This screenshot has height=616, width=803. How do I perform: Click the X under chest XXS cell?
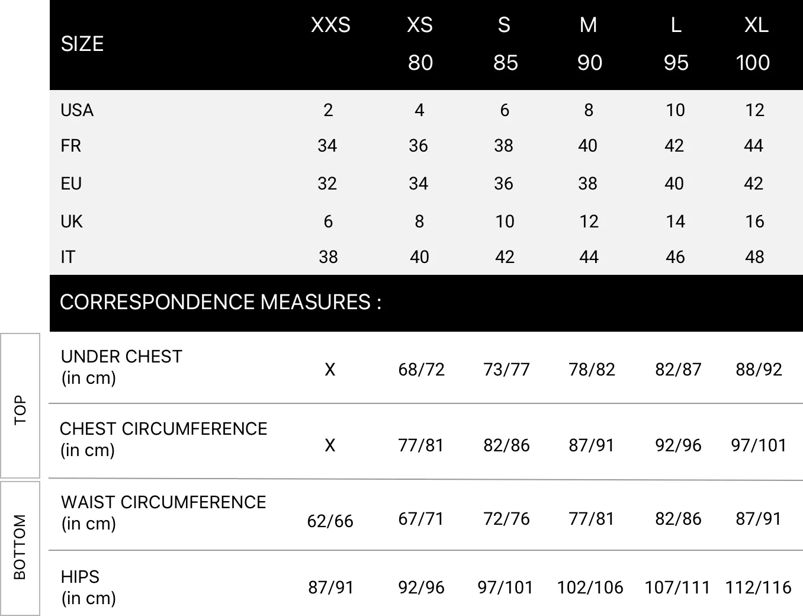click(330, 370)
